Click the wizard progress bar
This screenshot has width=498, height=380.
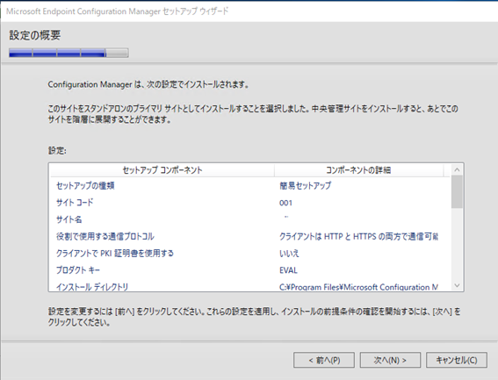tap(69, 53)
